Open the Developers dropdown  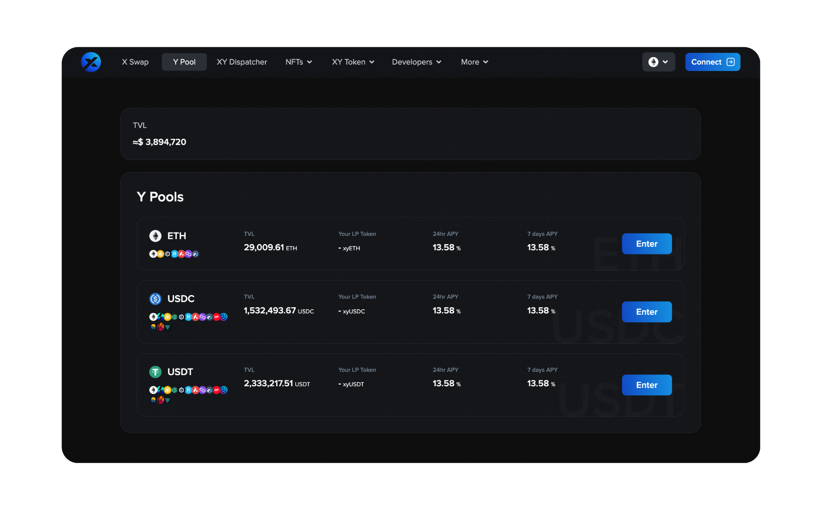click(x=416, y=62)
